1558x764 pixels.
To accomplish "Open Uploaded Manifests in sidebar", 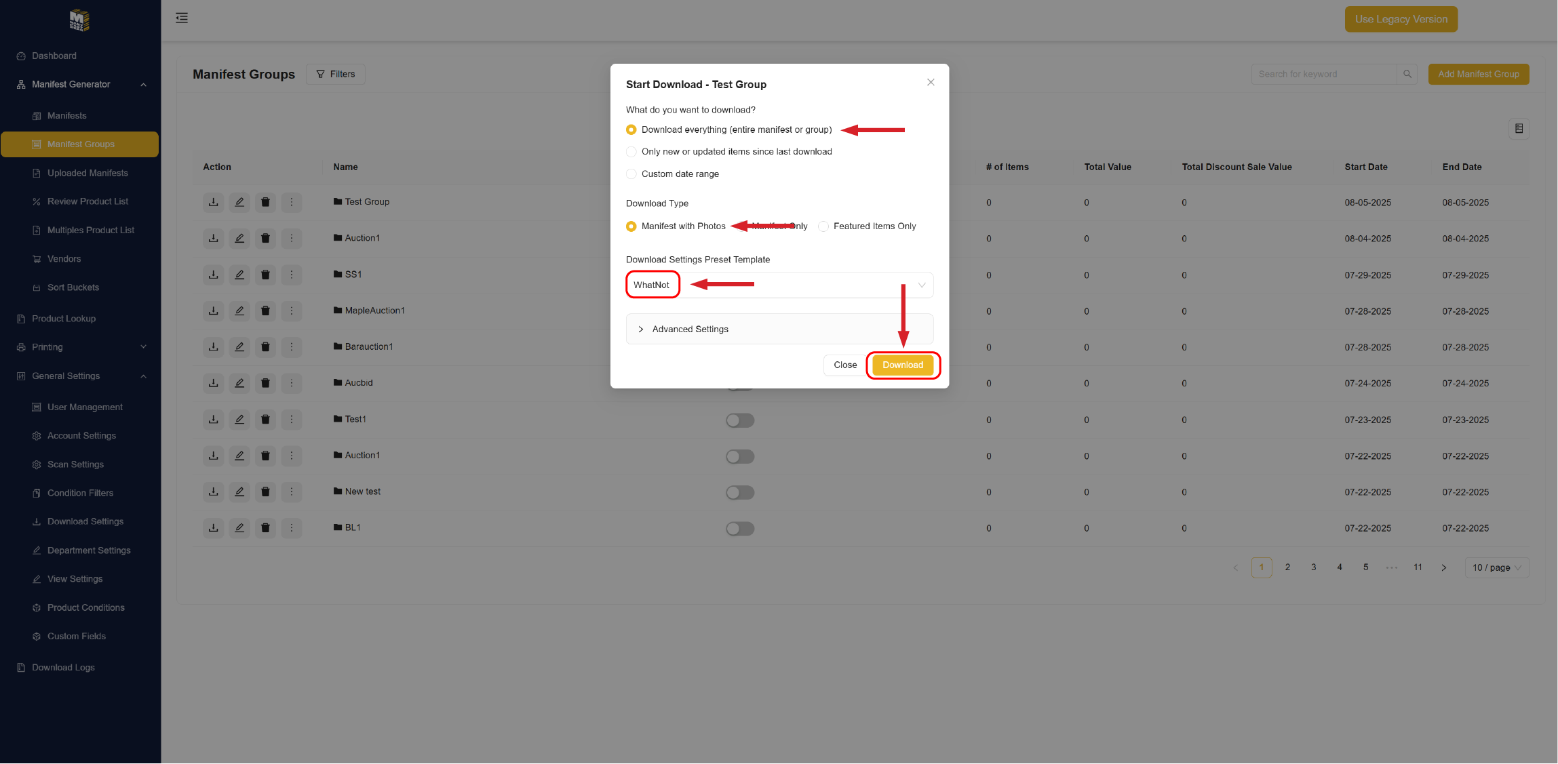I will point(87,174).
